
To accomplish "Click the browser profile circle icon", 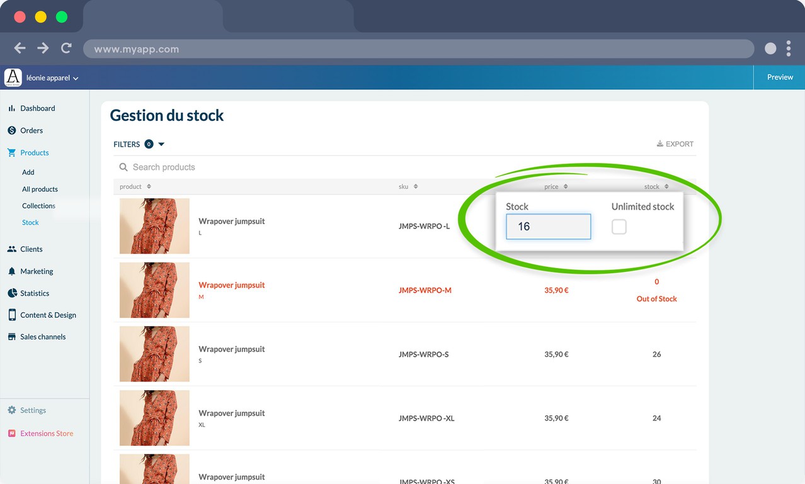I will 770,48.
